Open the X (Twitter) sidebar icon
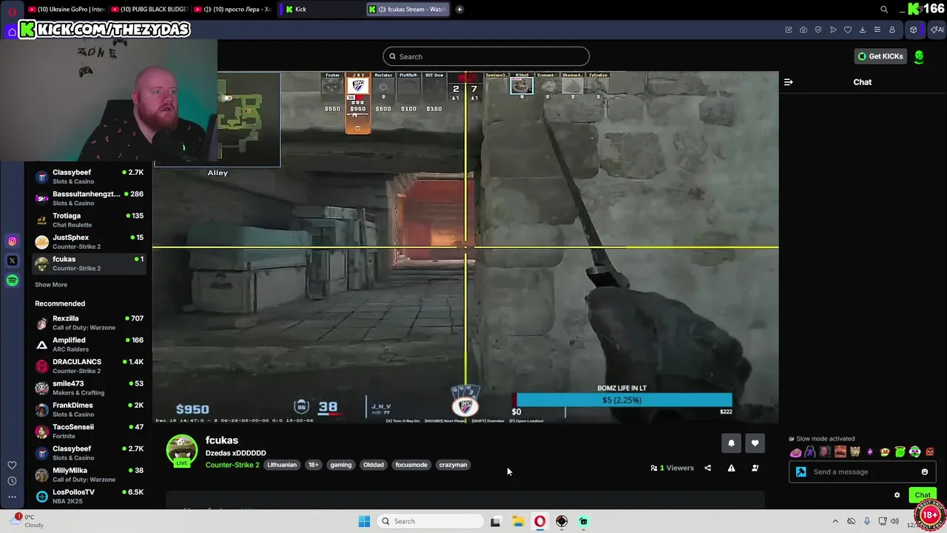The height and width of the screenshot is (533, 947). coord(12,261)
